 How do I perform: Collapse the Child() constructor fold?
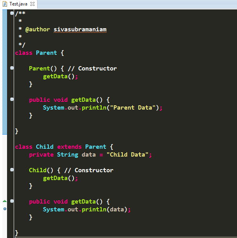coord(12,170)
